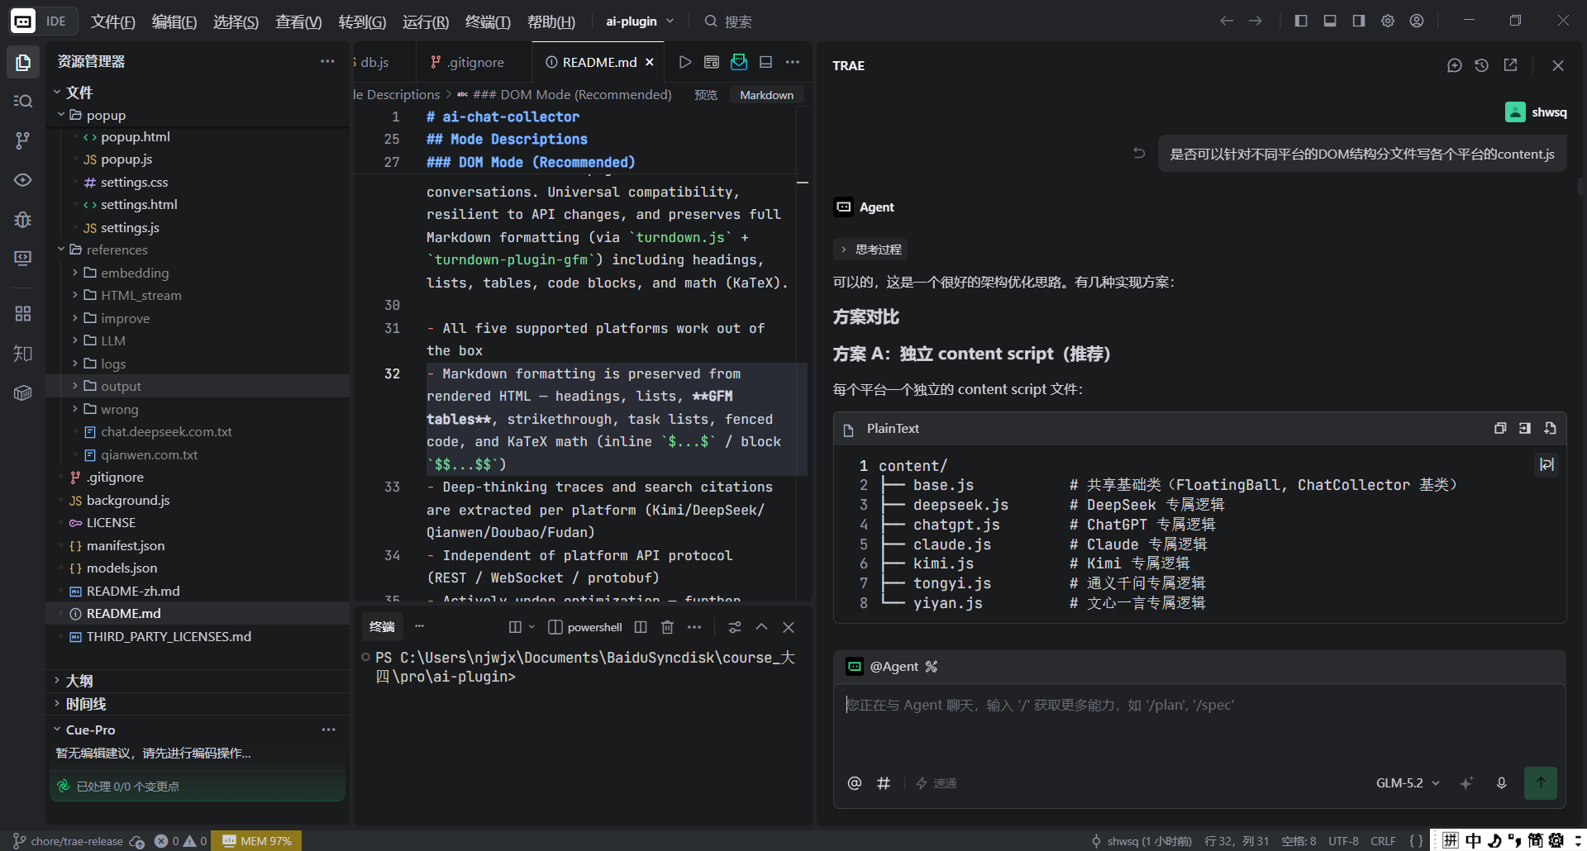1587x851 pixels.
Task: Start a new chat in TRAE panel
Action: pos(1455,65)
